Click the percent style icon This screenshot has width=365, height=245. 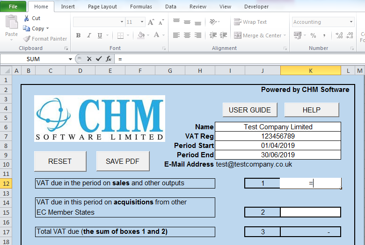313,35
